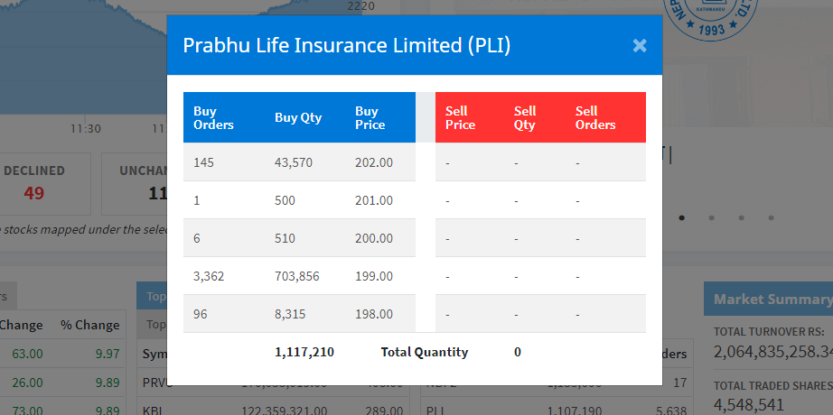Click the Buy Qty column header

pyautogui.click(x=298, y=118)
